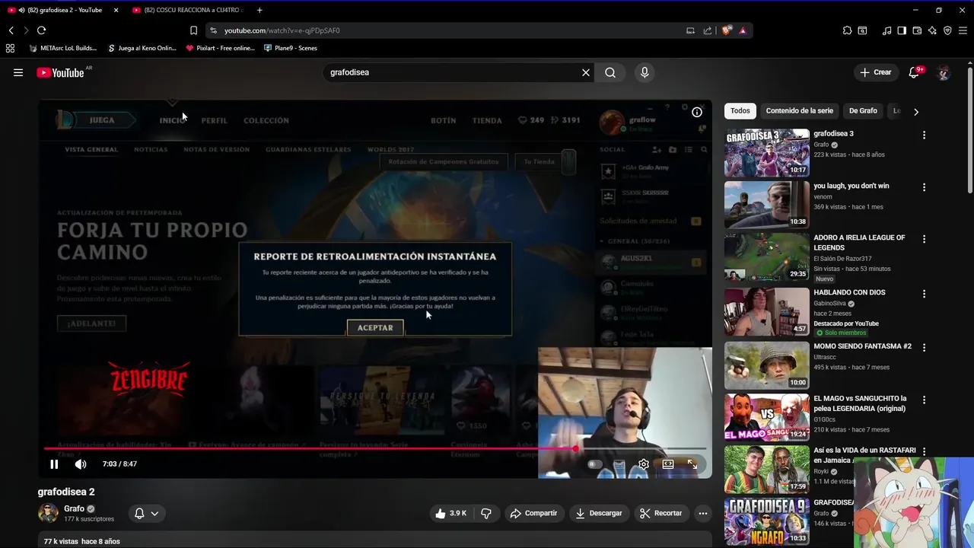Open the YouTube hamburger guide menu
Screen dimensions: 974x548
click(18, 72)
